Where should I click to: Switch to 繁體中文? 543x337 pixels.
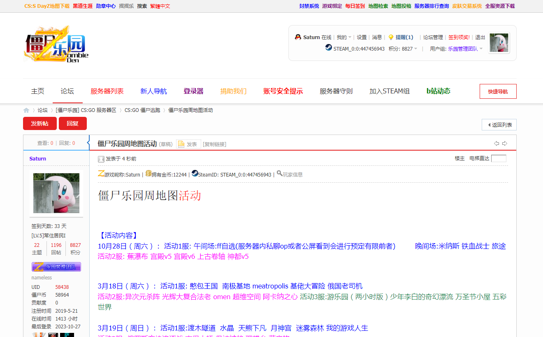(x=160, y=6)
